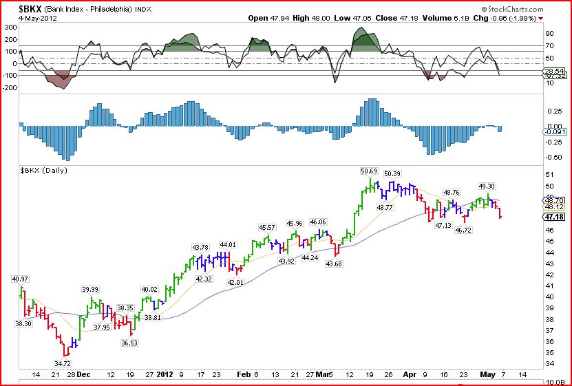This screenshot has height=386, width=572.
Task: Click the 48.76 price label
Action: pyautogui.click(x=452, y=192)
